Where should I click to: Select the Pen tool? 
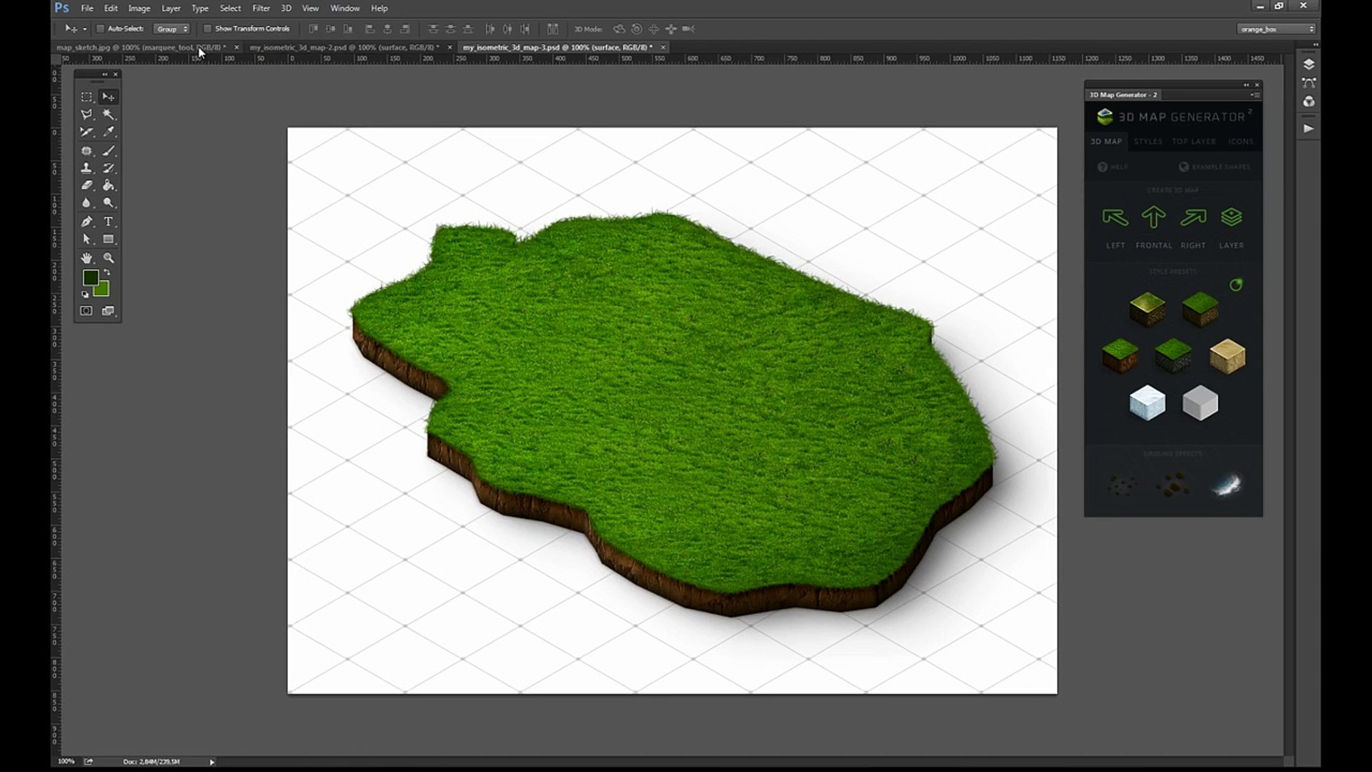click(x=86, y=222)
